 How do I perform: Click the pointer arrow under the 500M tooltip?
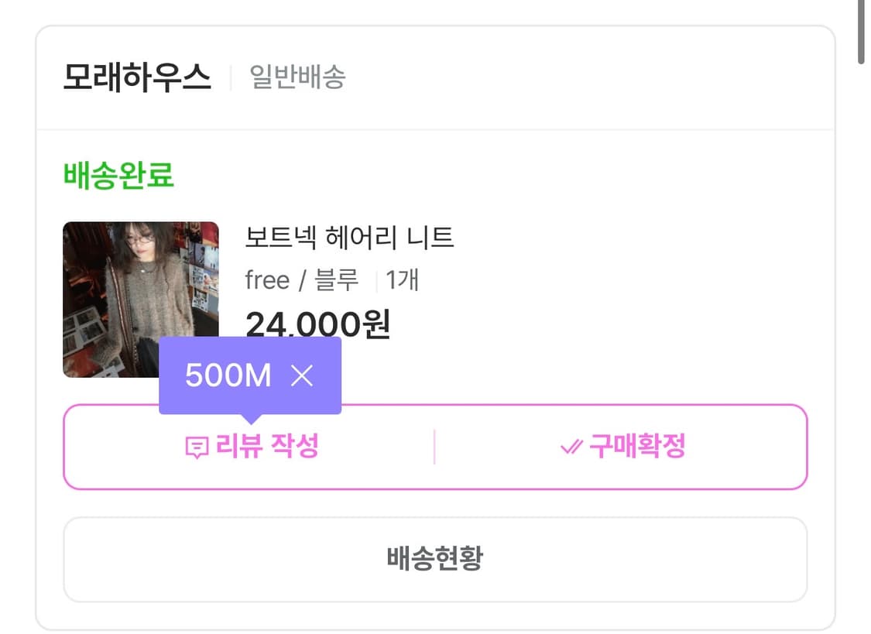pos(250,419)
